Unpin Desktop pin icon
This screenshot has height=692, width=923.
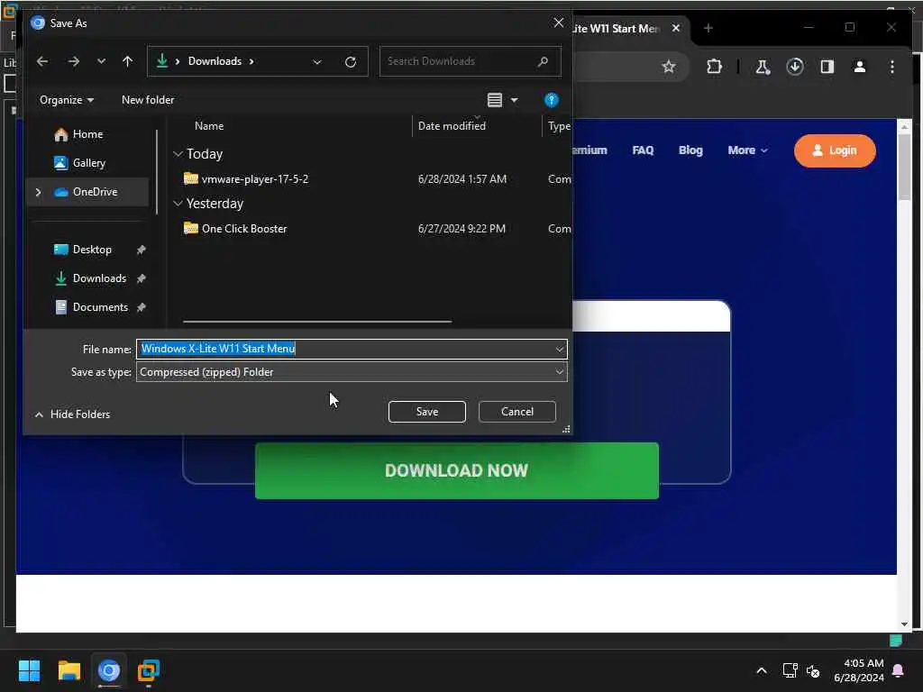point(142,250)
